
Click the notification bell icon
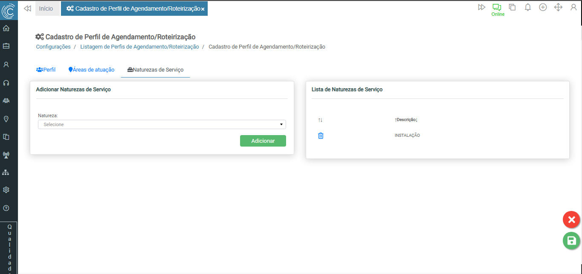527,7
